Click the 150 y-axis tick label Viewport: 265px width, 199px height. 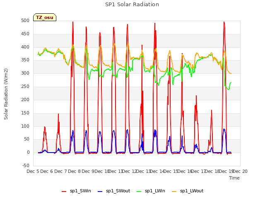coord(25,113)
